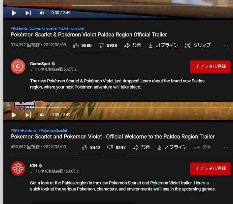The width and height of the screenshot is (233, 204).
Task: Play the IGN trailer video
Action: (x=14, y=115)
